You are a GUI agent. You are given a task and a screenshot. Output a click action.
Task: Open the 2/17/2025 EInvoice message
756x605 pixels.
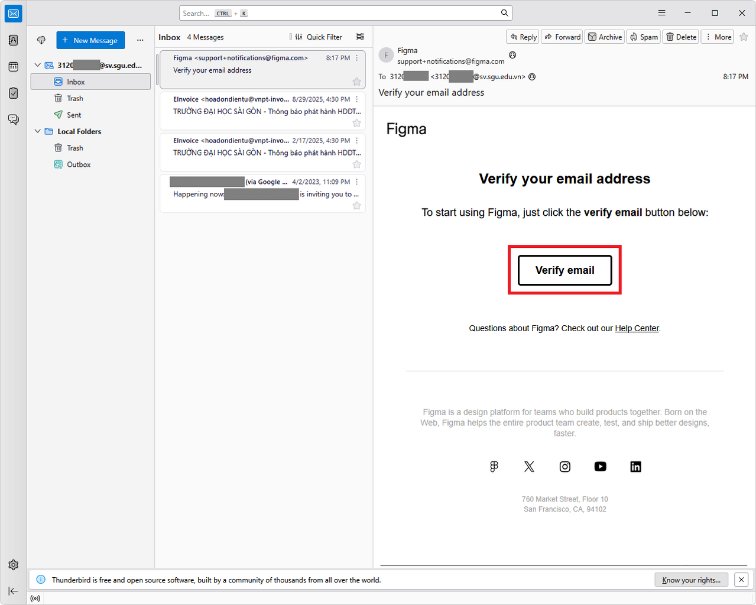coord(262,152)
